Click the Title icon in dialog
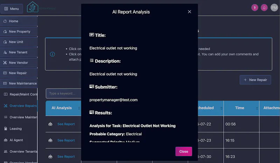Image resolution: width=280 pixels, height=163 pixels. click(92, 35)
